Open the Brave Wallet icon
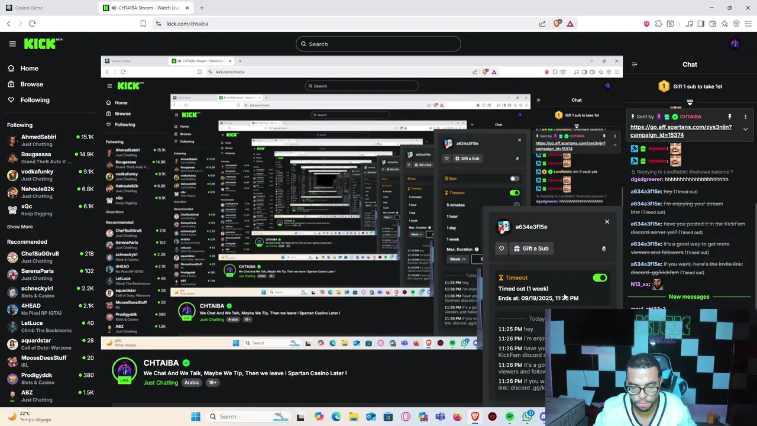Image resolution: width=757 pixels, height=426 pixels. point(713,24)
